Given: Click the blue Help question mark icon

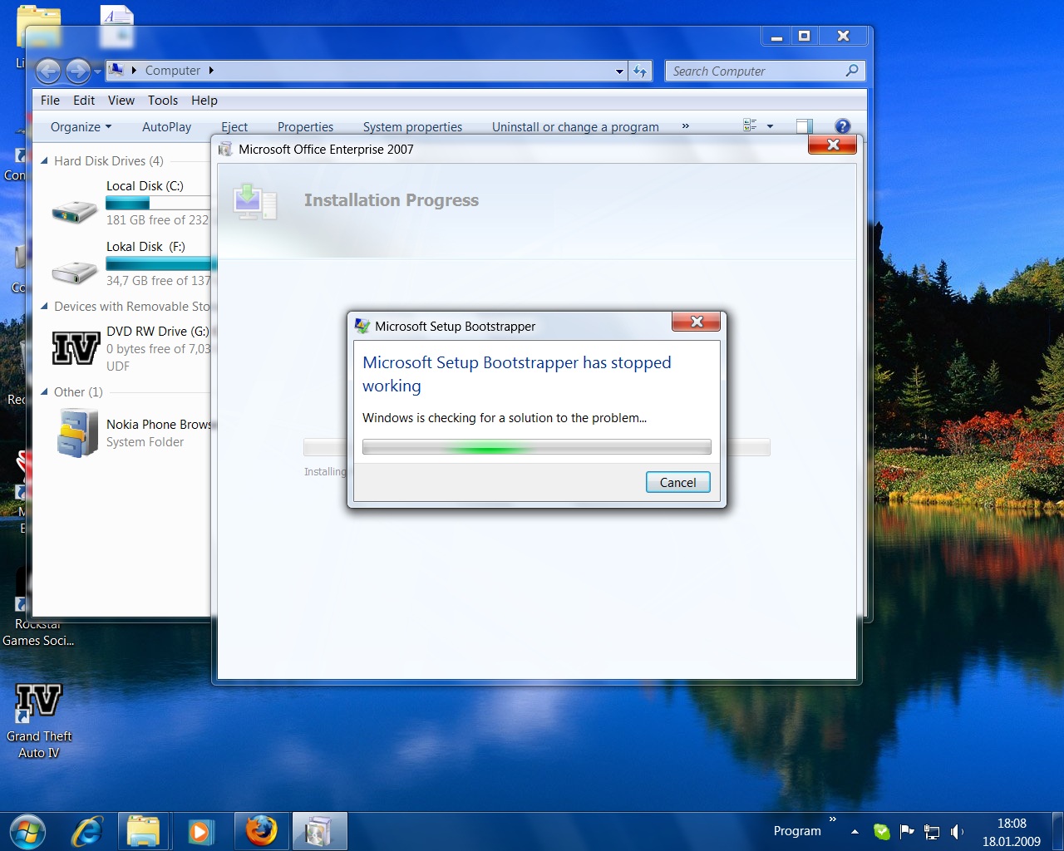Looking at the screenshot, I should (x=843, y=126).
